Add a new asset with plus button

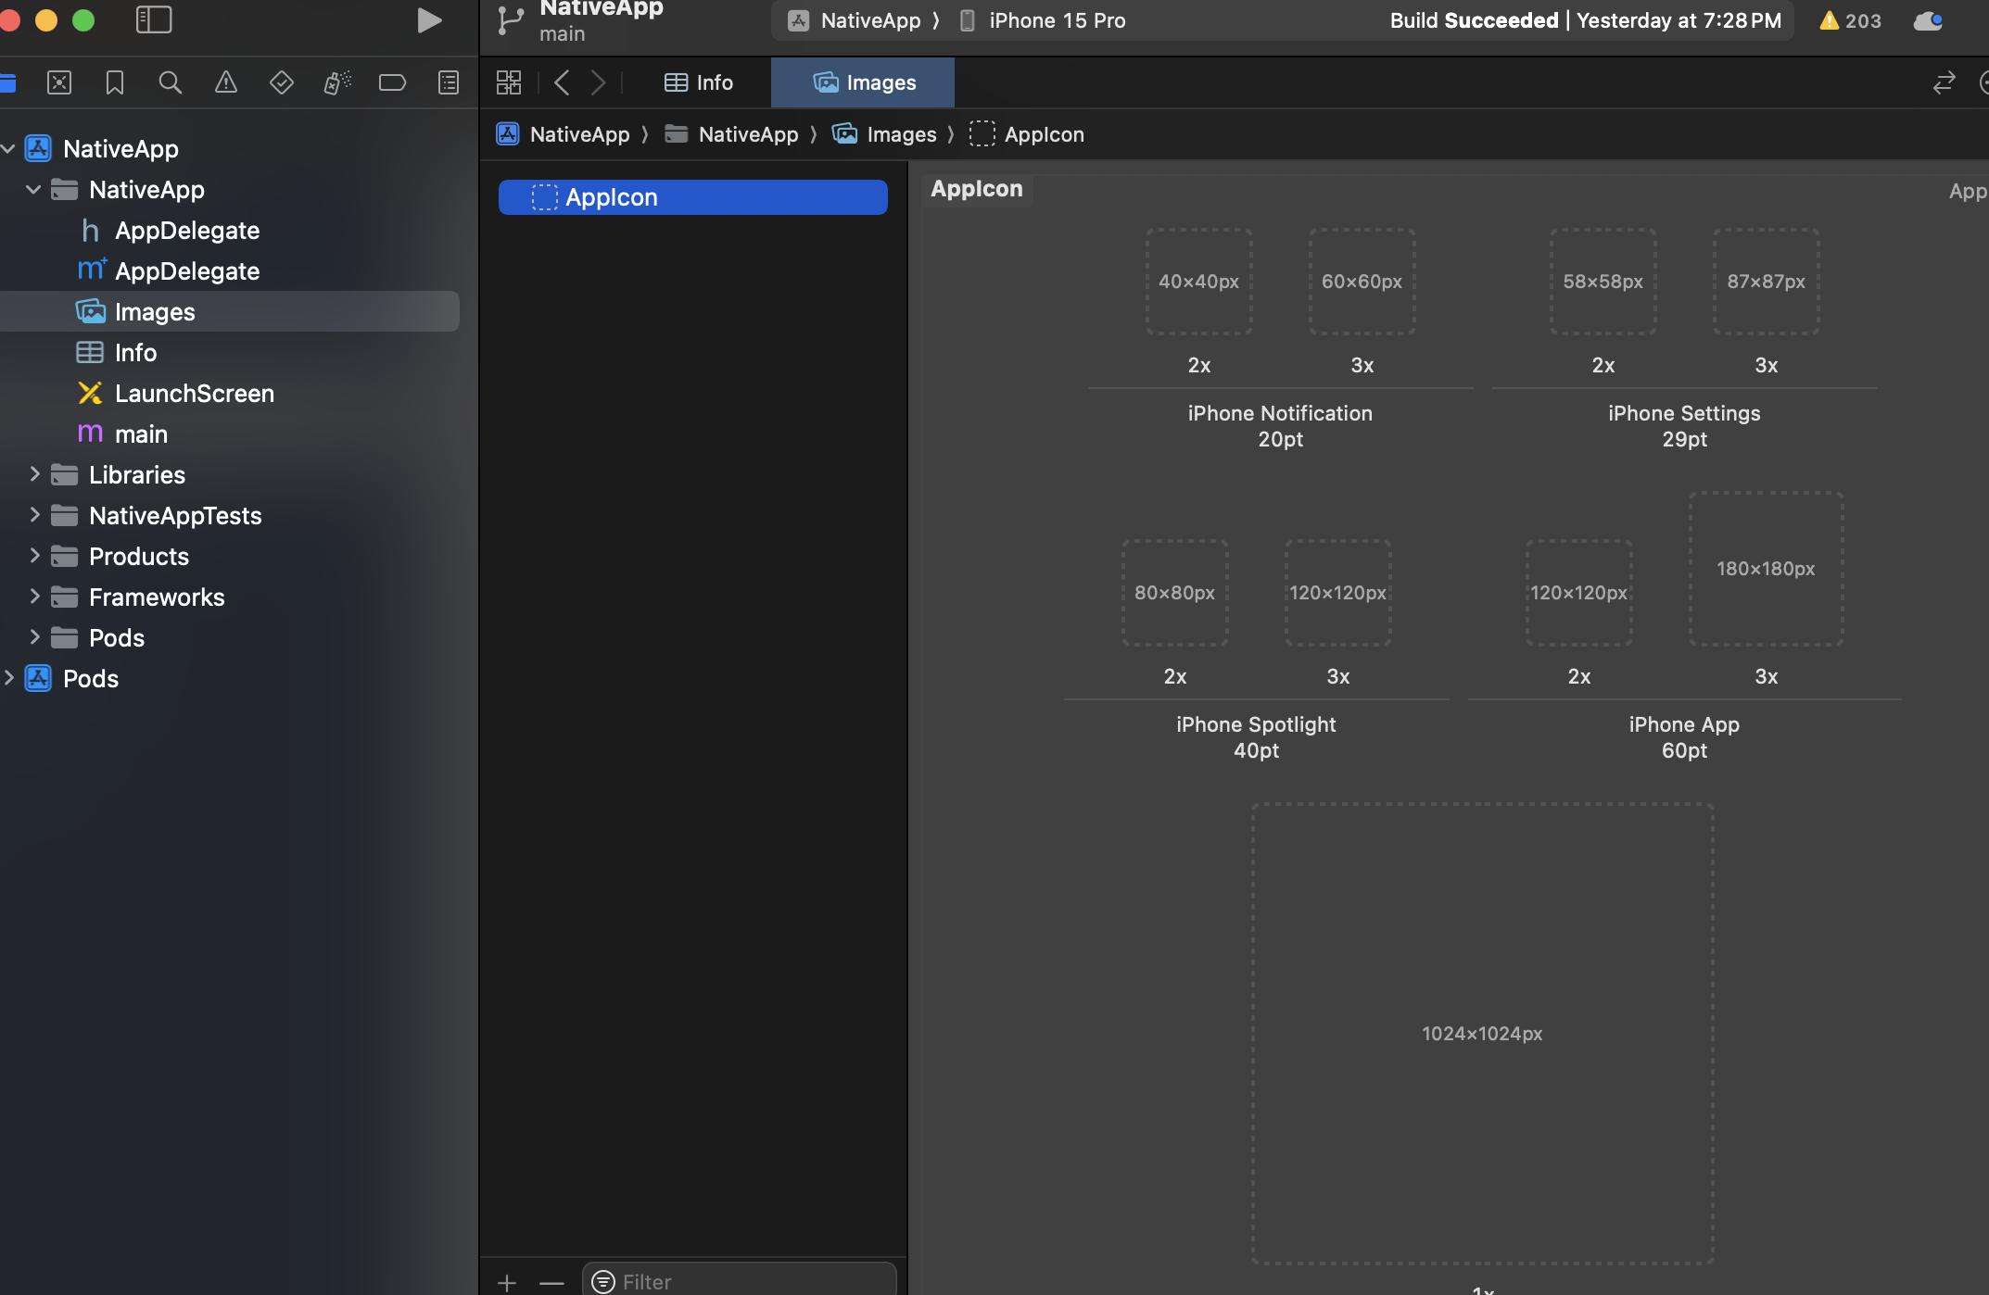pos(507,1282)
